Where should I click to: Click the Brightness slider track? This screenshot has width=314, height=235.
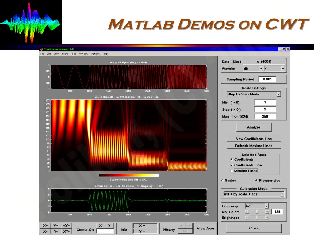(257, 218)
